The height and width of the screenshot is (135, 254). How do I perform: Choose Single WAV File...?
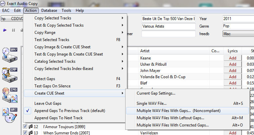187,103
